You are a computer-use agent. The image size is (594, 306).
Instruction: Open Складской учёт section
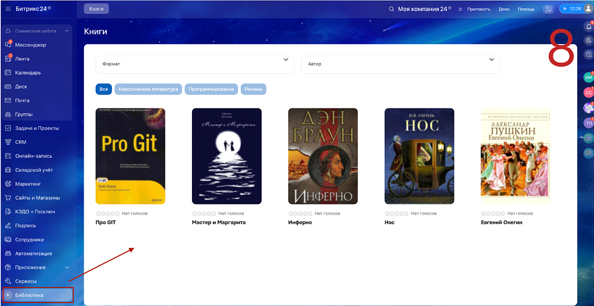[34, 170]
